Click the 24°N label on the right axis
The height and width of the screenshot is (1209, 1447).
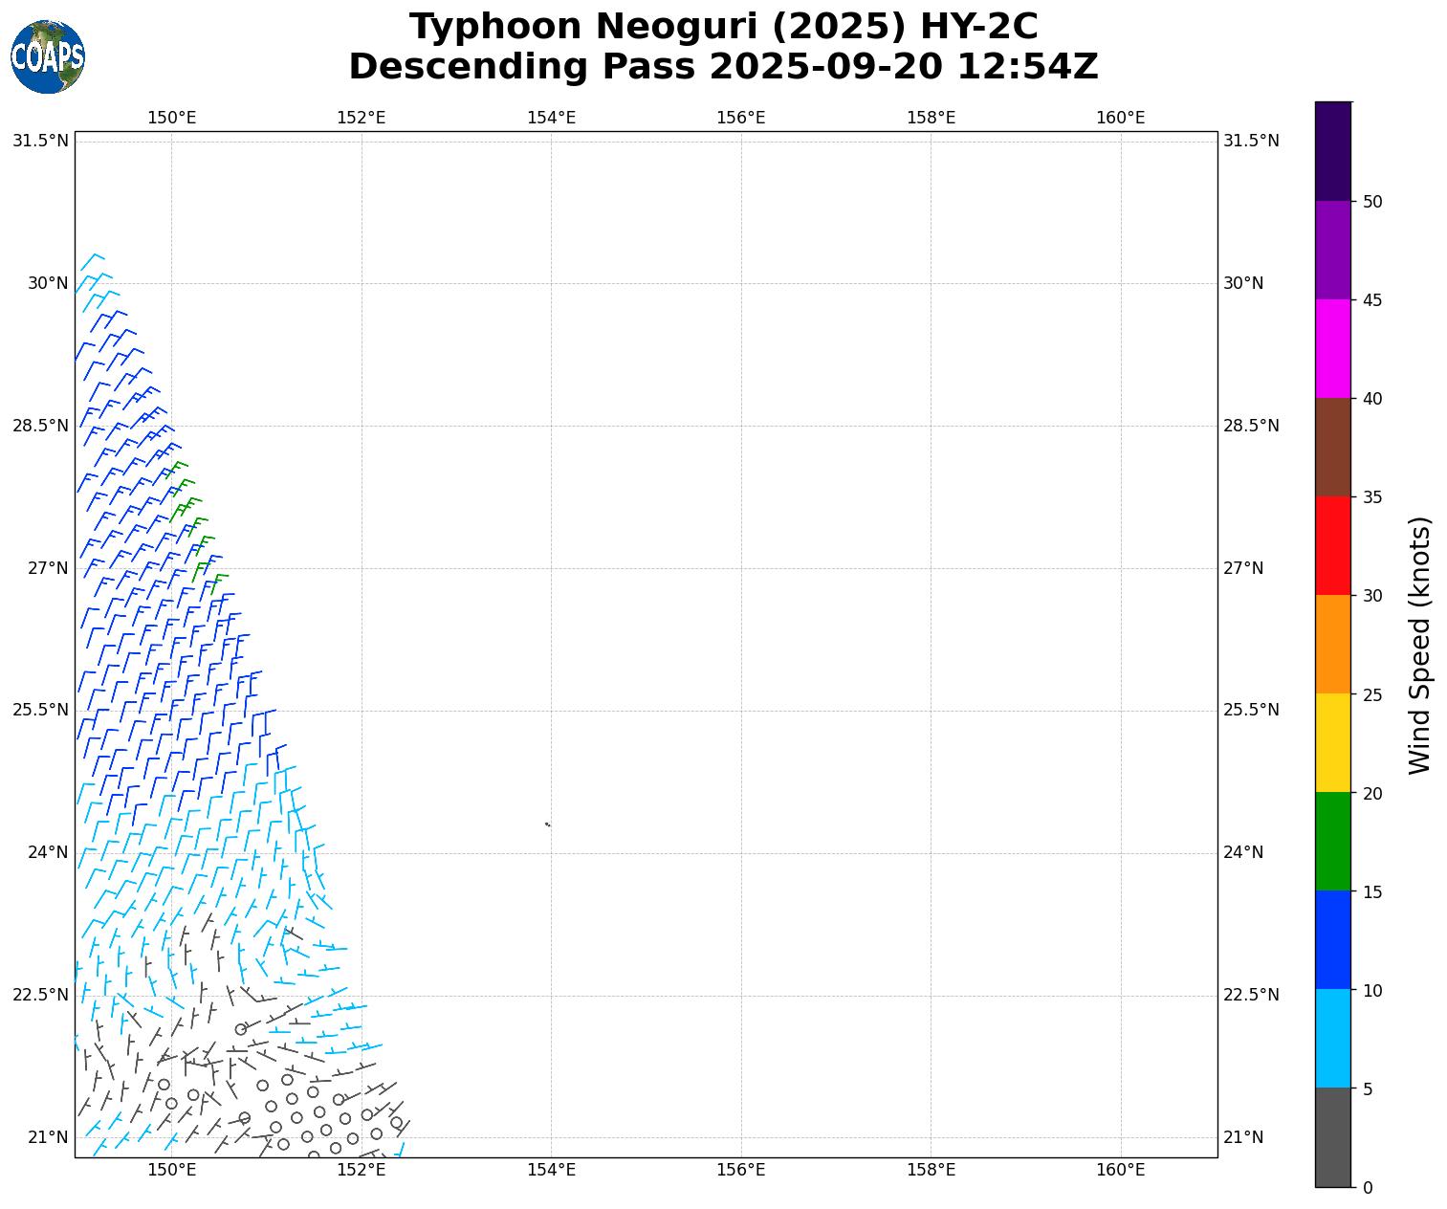[x=1243, y=852]
